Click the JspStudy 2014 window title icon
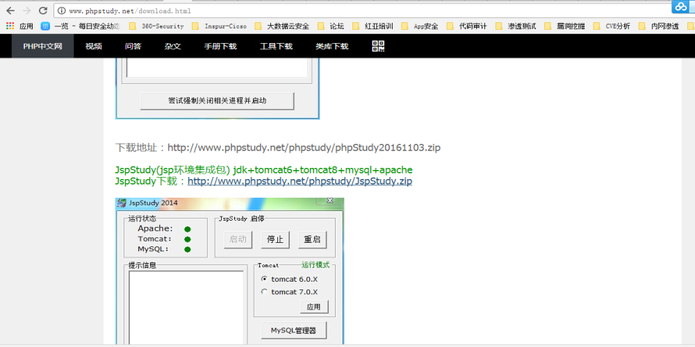The width and height of the screenshot is (695, 347). tap(121, 203)
